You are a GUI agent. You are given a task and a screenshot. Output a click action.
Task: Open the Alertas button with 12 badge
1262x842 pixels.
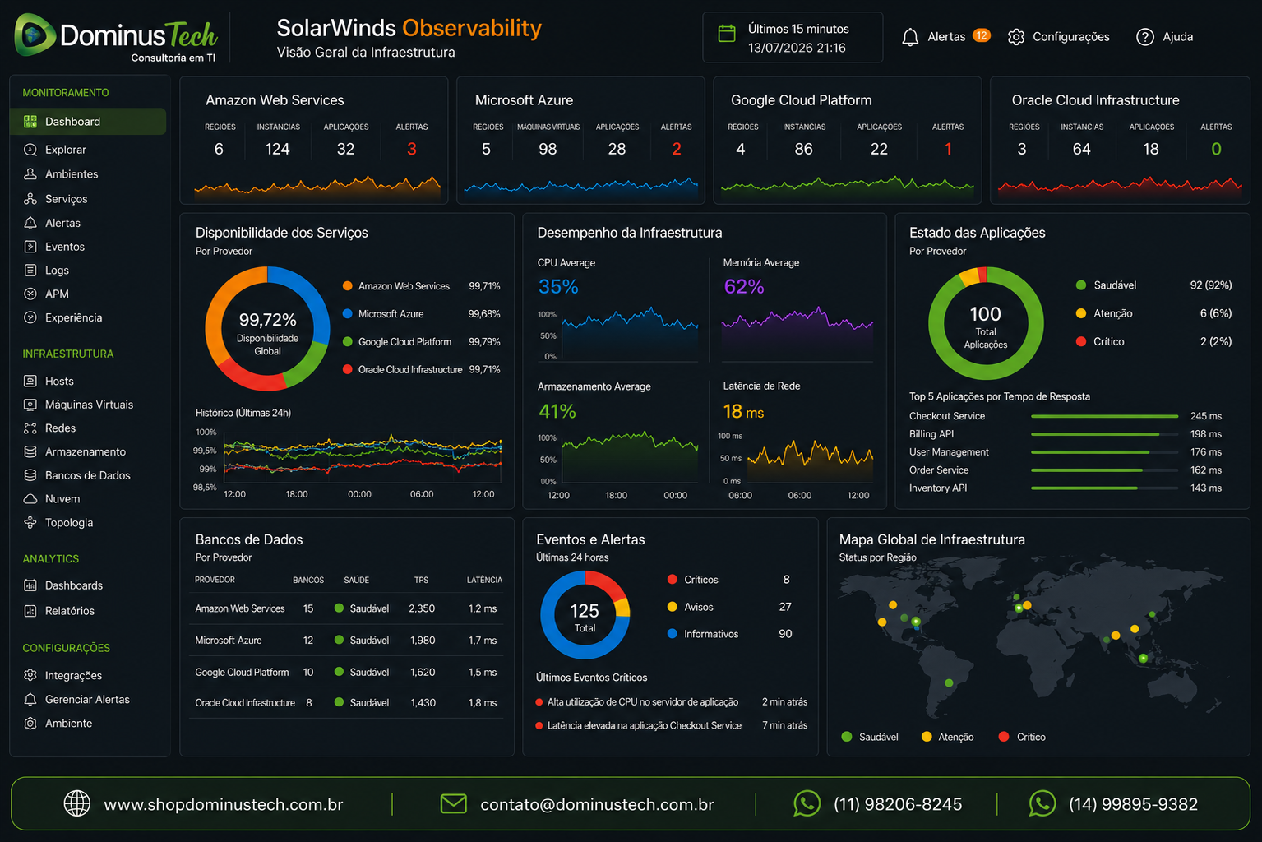946,37
